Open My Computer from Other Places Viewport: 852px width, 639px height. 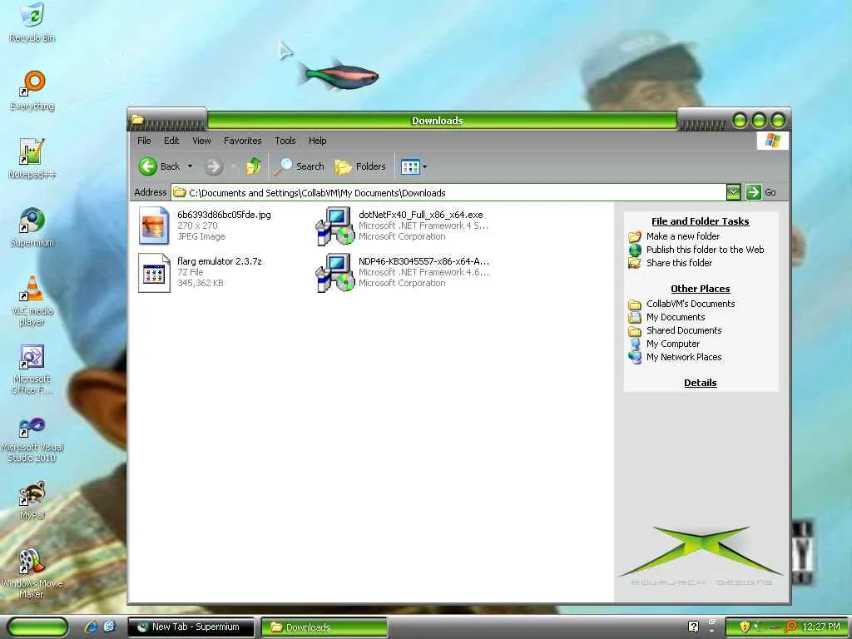[x=672, y=344]
